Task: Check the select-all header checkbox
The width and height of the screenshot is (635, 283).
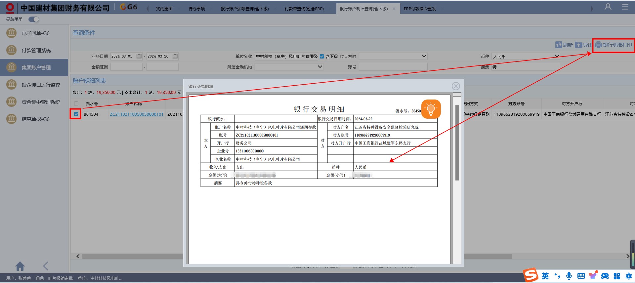Action: (76, 103)
